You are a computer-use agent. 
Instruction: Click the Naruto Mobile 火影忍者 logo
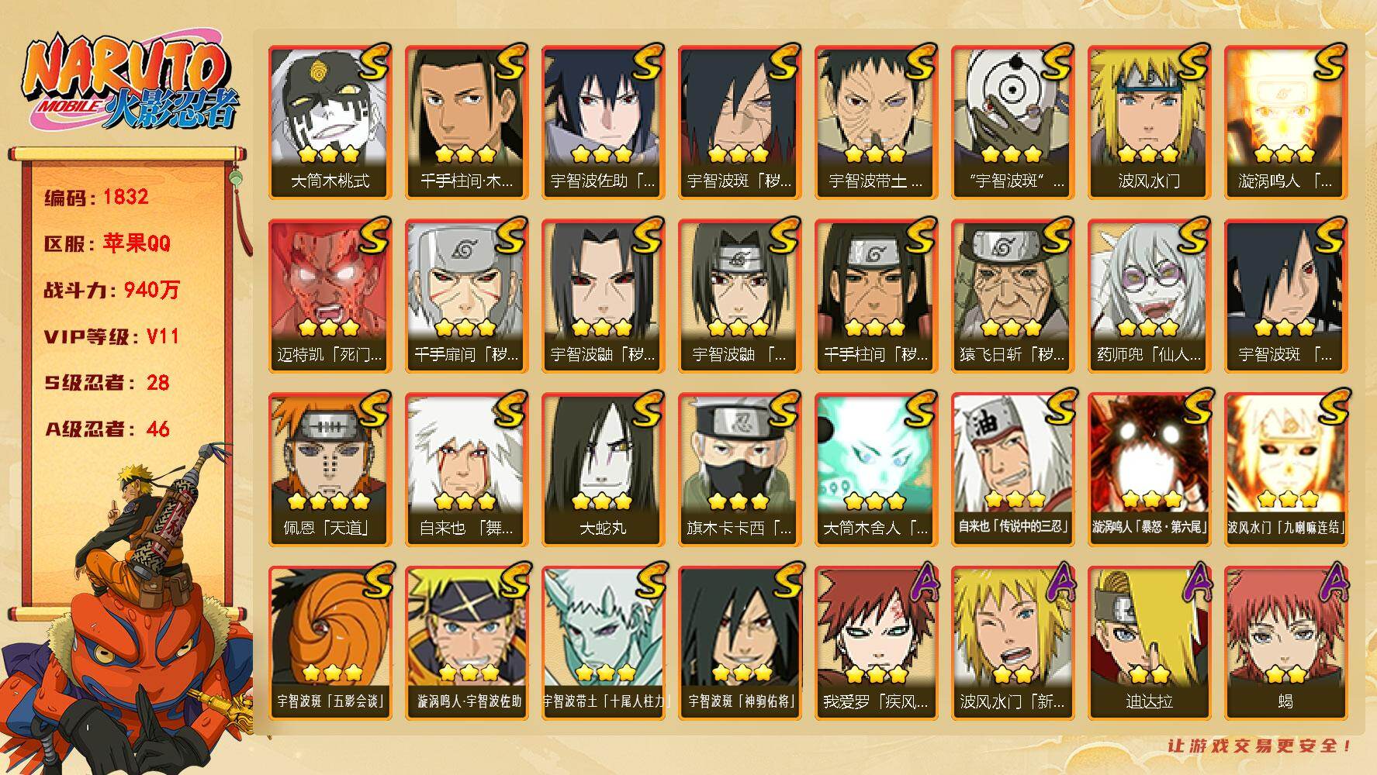point(130,85)
